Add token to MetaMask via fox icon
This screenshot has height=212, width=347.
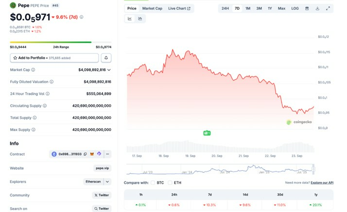tap(92, 154)
